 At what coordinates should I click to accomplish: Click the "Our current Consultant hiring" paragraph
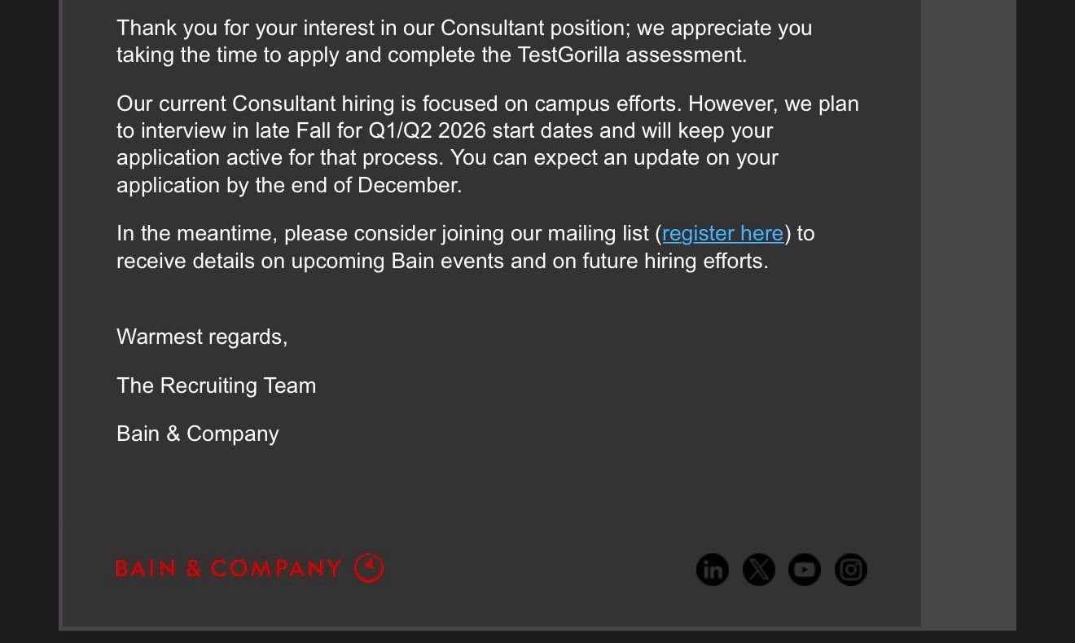(x=488, y=144)
